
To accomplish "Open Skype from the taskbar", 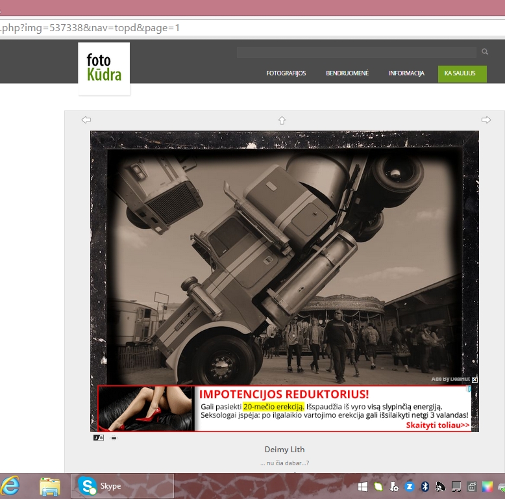I will click(122, 486).
